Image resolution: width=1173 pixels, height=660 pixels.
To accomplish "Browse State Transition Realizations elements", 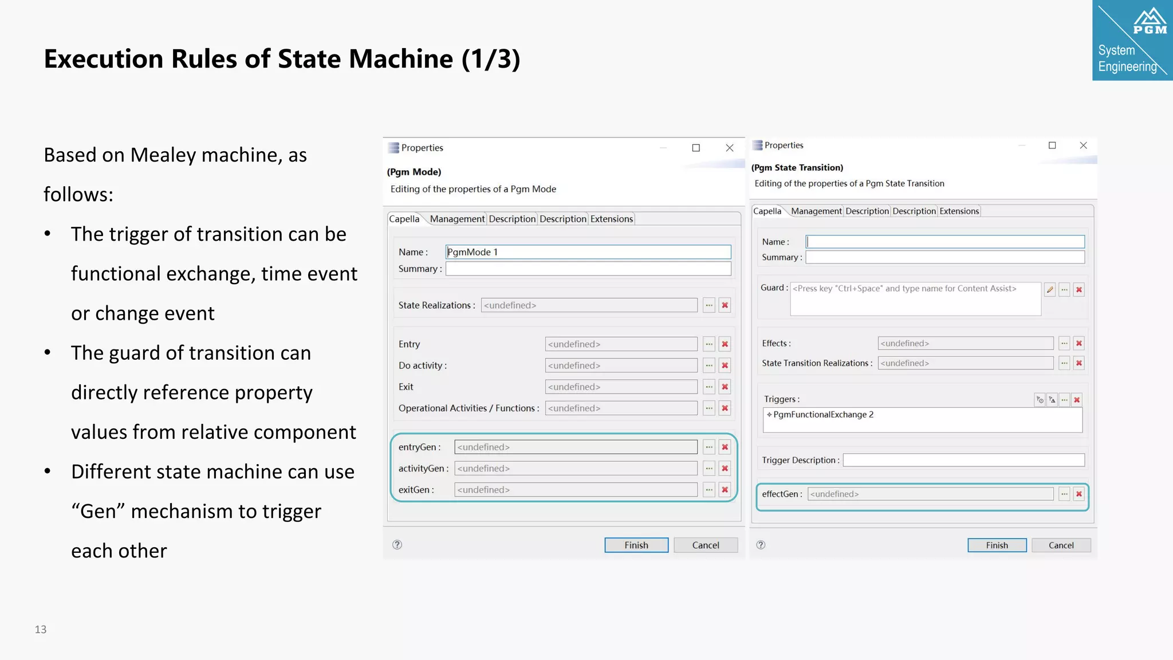I will coord(1064,363).
